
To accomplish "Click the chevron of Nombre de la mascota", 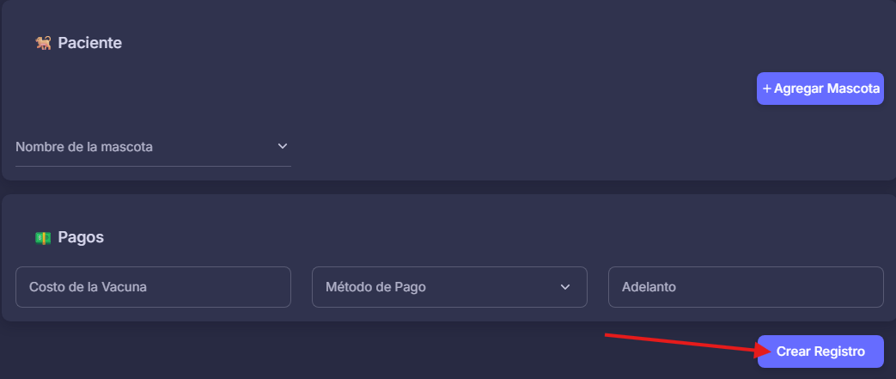I will click(283, 146).
